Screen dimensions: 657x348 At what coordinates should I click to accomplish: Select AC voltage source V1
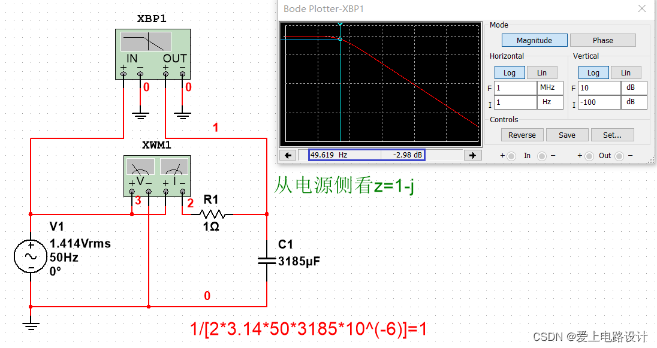[x=31, y=256]
